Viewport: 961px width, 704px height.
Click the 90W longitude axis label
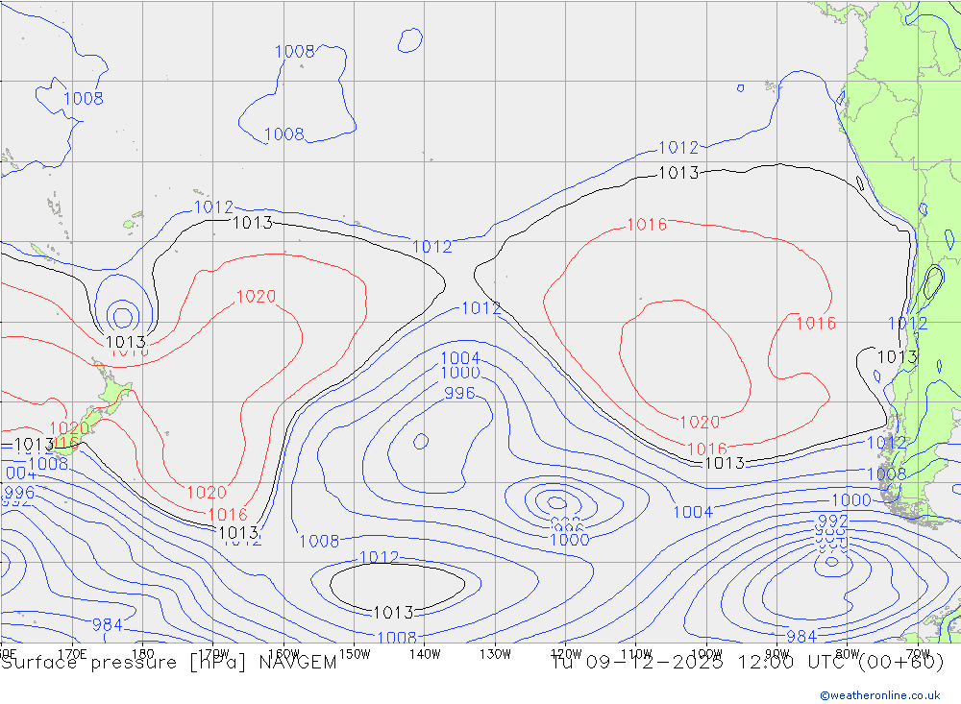[777, 654]
